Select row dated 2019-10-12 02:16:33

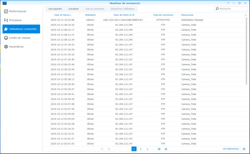click(x=145, y=129)
